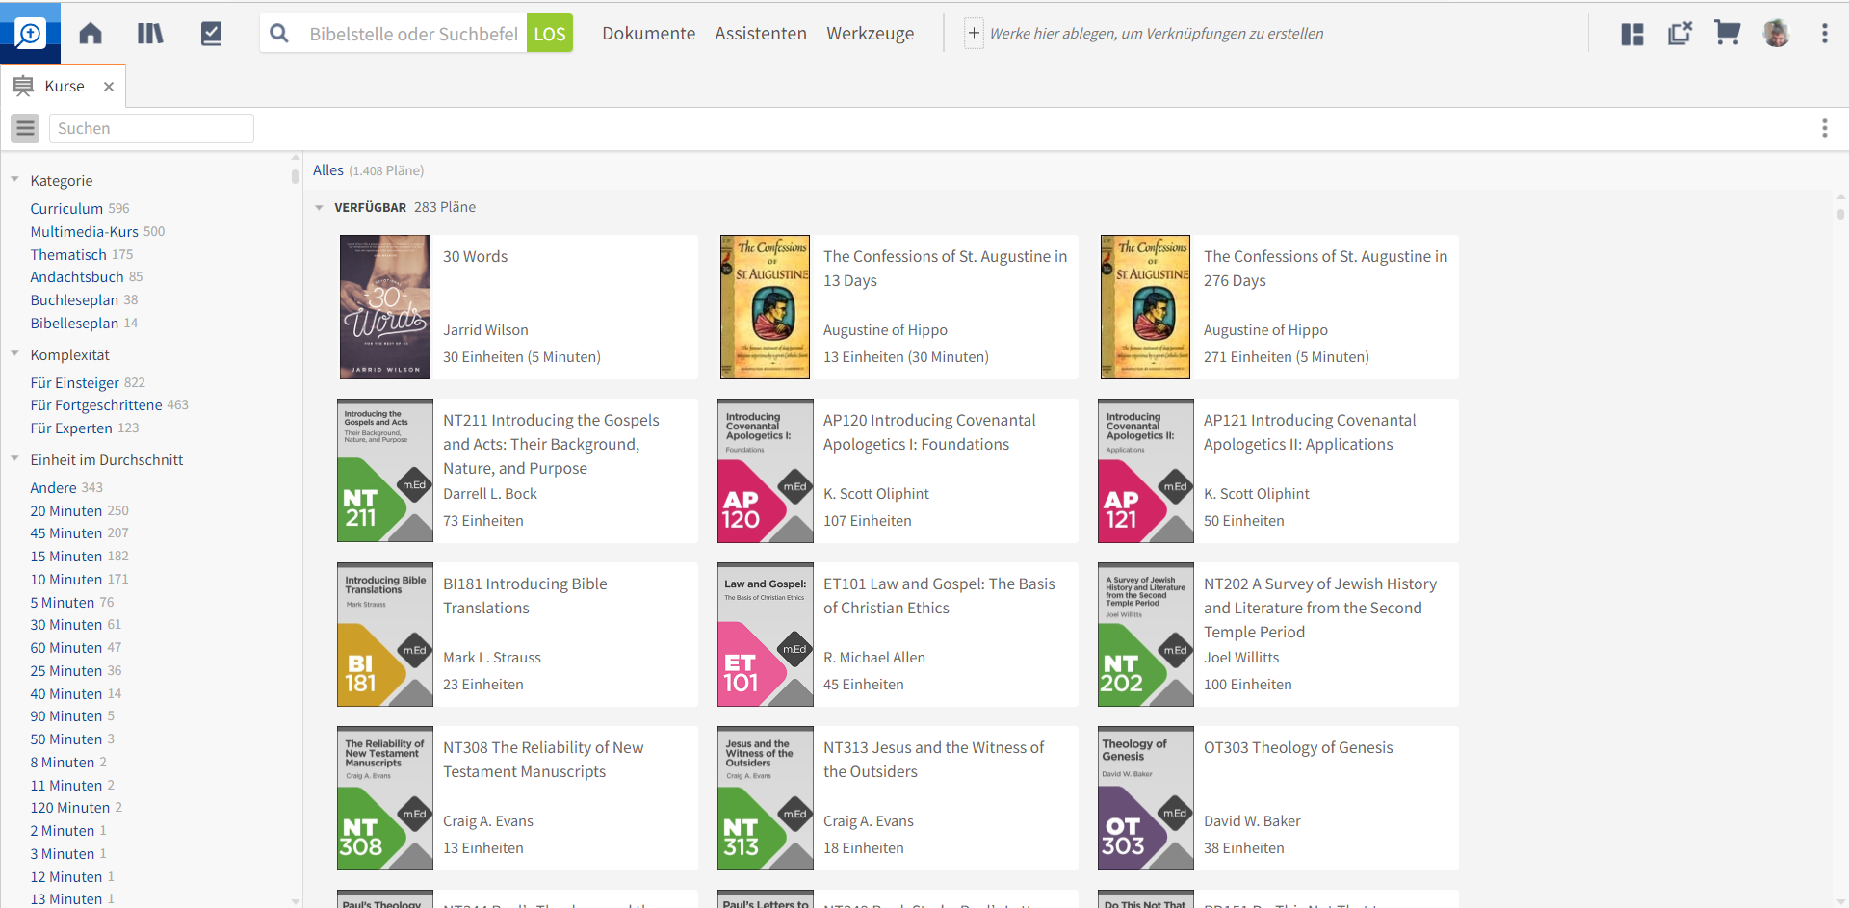The height and width of the screenshot is (908, 1849).
Task: Open the NT211 course cover
Action: click(385, 471)
